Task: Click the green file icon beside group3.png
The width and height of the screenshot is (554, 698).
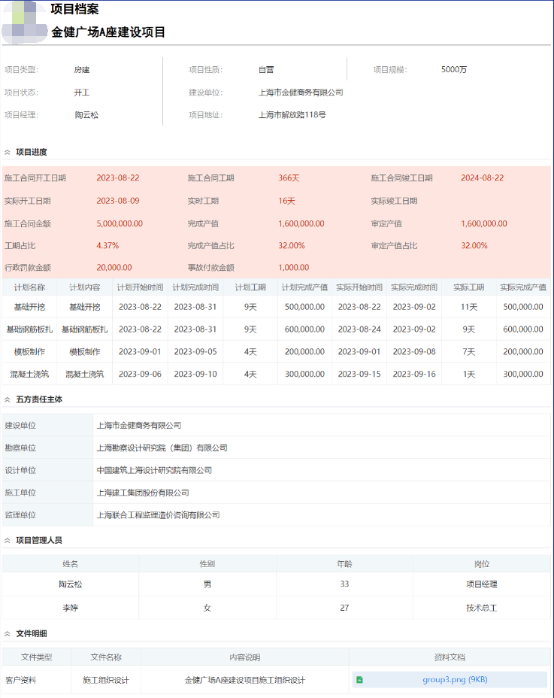Action: pos(359,680)
